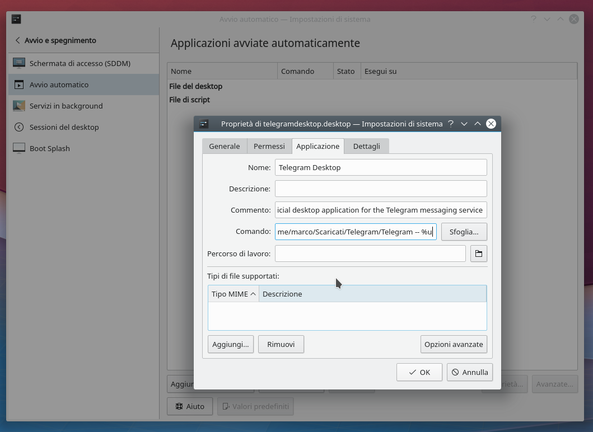Screen dimensions: 593x432
Task: Cancel the dialog with Annulla
Action: [470, 372]
